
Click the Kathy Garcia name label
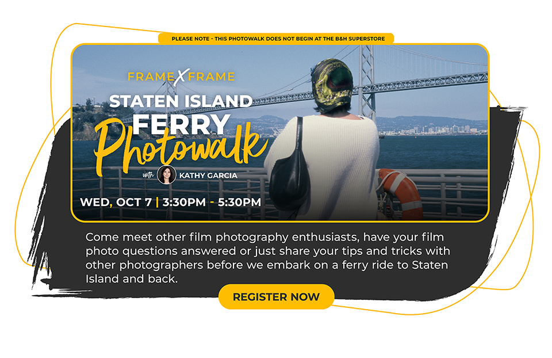208,176
